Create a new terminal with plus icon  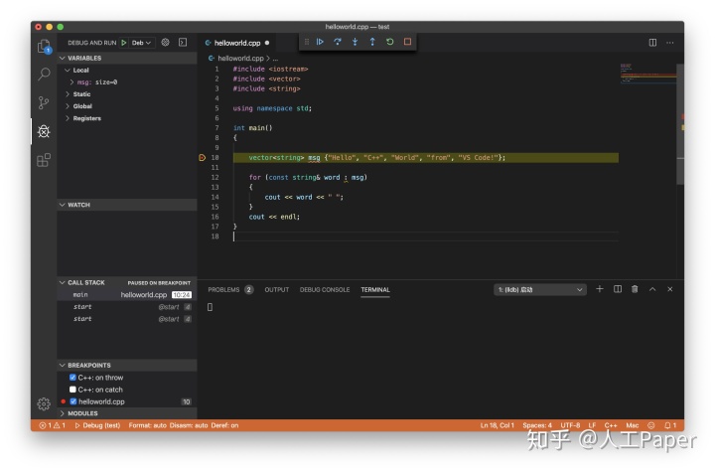tap(600, 289)
